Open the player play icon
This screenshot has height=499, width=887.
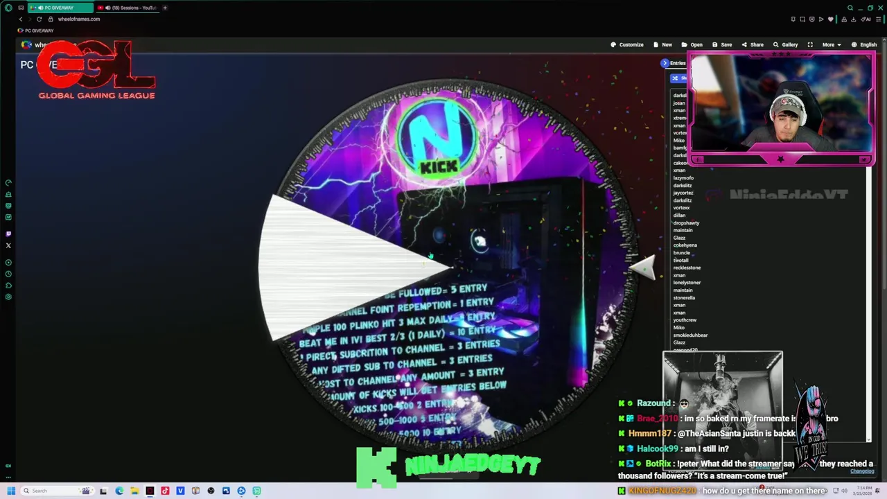click(x=821, y=19)
